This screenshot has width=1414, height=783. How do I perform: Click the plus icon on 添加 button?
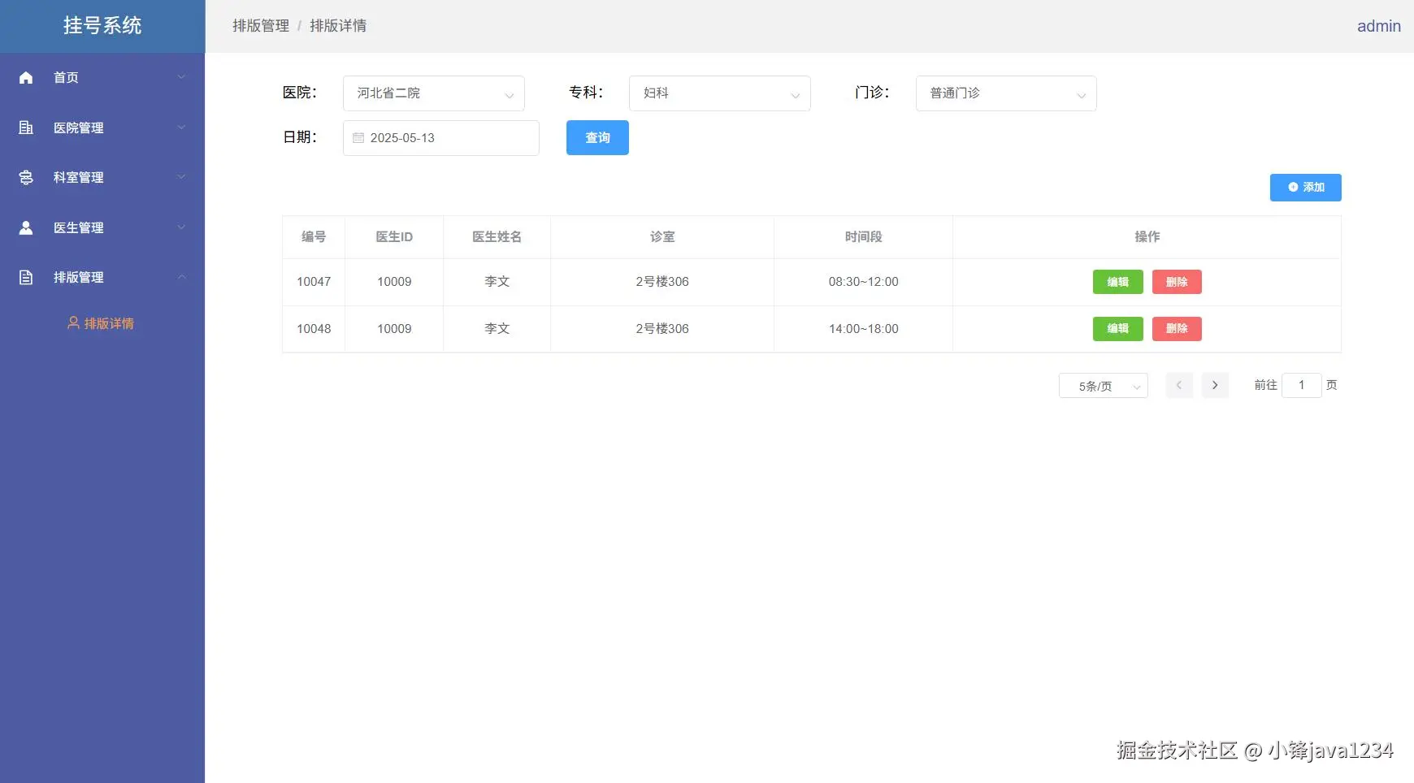[1293, 188]
